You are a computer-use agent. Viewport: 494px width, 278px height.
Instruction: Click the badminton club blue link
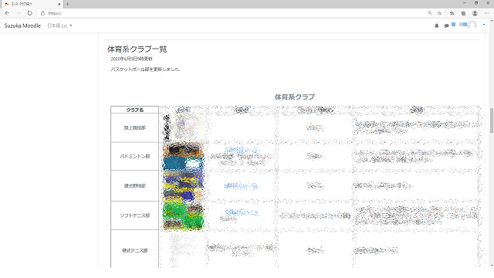tap(242, 150)
